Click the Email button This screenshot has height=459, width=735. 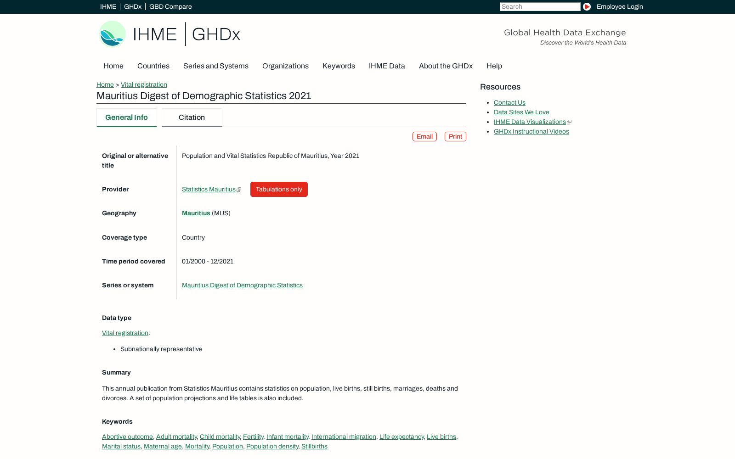click(424, 137)
